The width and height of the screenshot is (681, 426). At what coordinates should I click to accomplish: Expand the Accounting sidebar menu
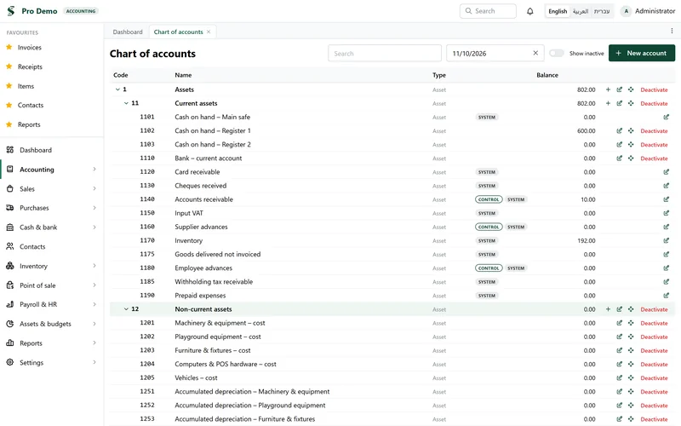(52, 170)
